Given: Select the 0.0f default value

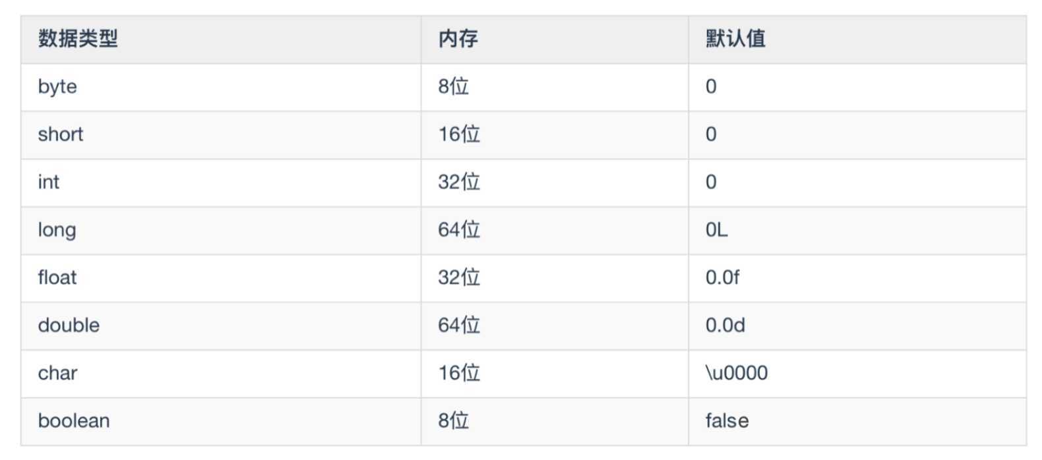Looking at the screenshot, I should (722, 277).
